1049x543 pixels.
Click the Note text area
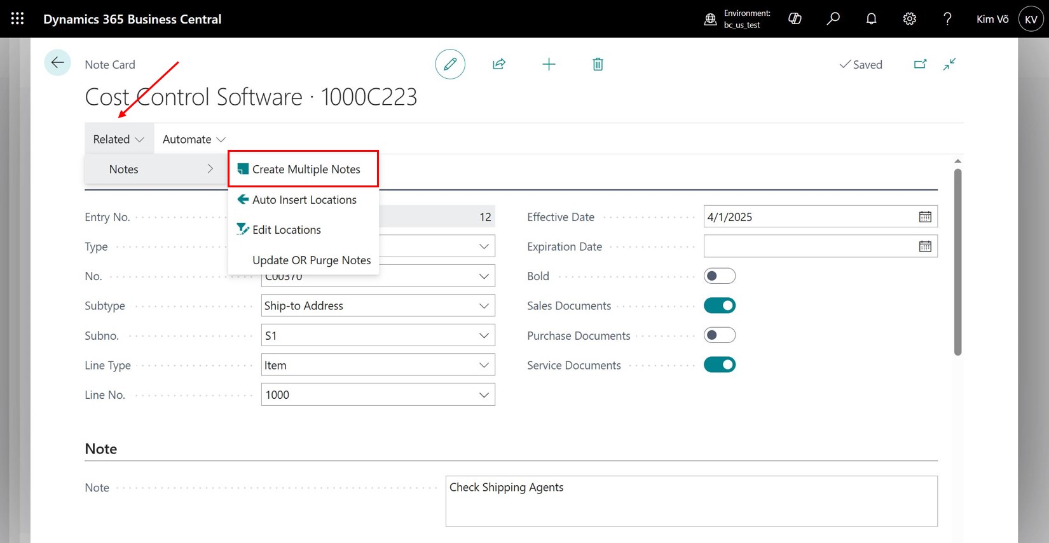point(692,501)
